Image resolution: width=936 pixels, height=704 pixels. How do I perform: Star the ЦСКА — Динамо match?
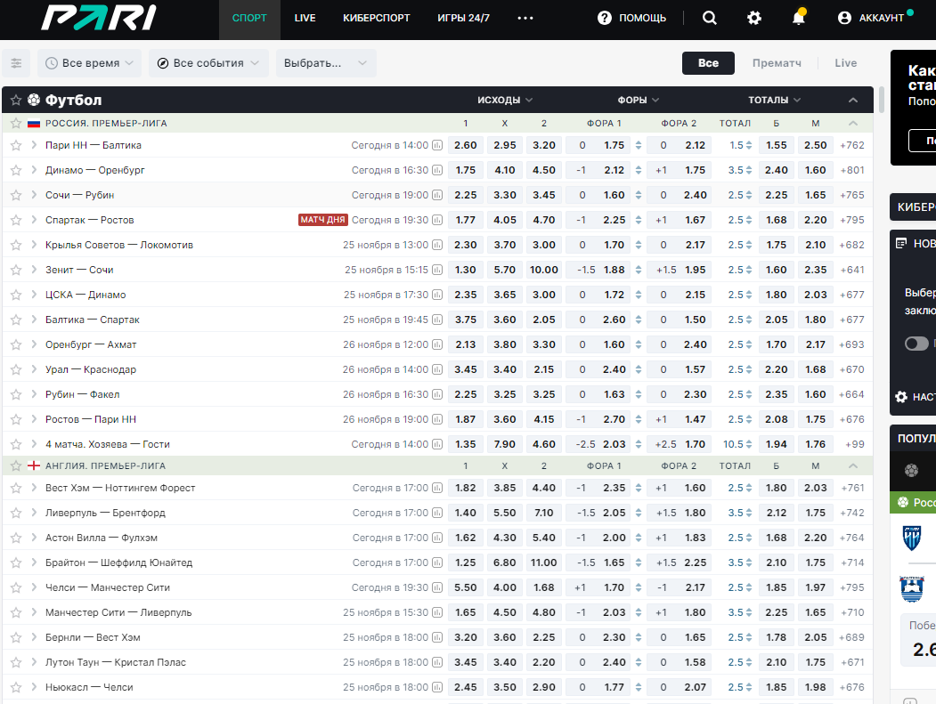pos(16,295)
